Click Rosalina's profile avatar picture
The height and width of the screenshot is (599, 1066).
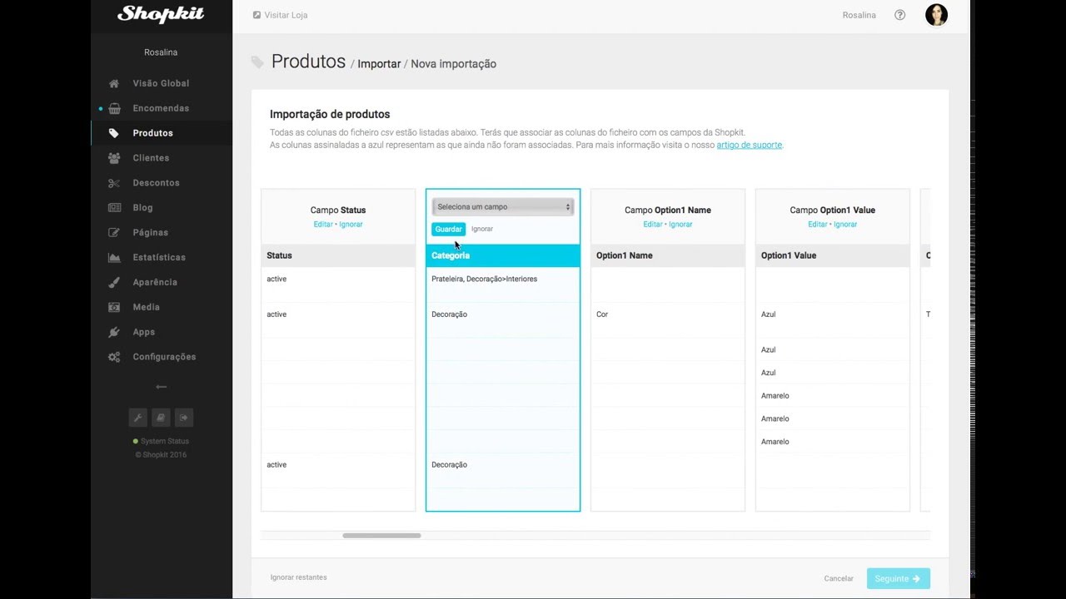(936, 15)
